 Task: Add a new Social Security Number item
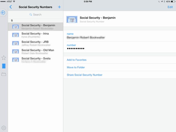click(x=59, y=7)
